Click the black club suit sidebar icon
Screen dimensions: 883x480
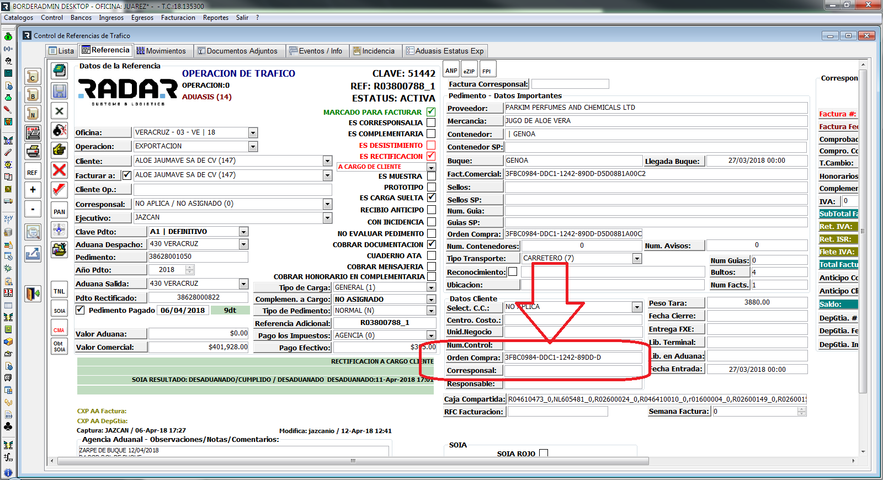pos(8,426)
